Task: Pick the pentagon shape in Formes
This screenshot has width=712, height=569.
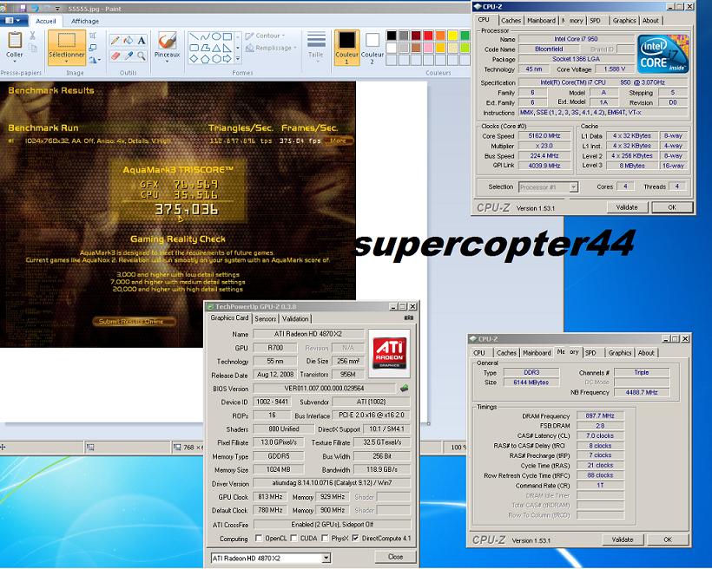Action: (x=205, y=58)
